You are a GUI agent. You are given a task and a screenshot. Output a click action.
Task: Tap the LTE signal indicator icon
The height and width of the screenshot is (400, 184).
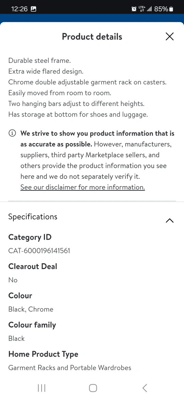(142, 9)
